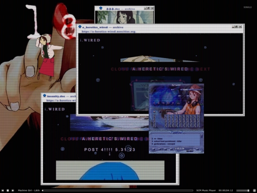Click the pause icon in DJ Lain player
The width and height of the screenshot is (257, 193).
pyautogui.click(x=163, y=103)
